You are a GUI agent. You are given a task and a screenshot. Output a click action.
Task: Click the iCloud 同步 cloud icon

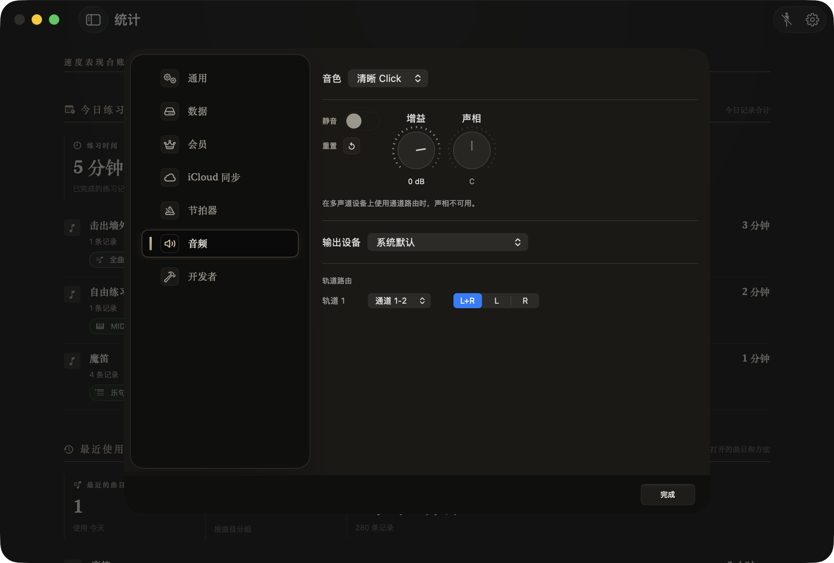click(170, 177)
